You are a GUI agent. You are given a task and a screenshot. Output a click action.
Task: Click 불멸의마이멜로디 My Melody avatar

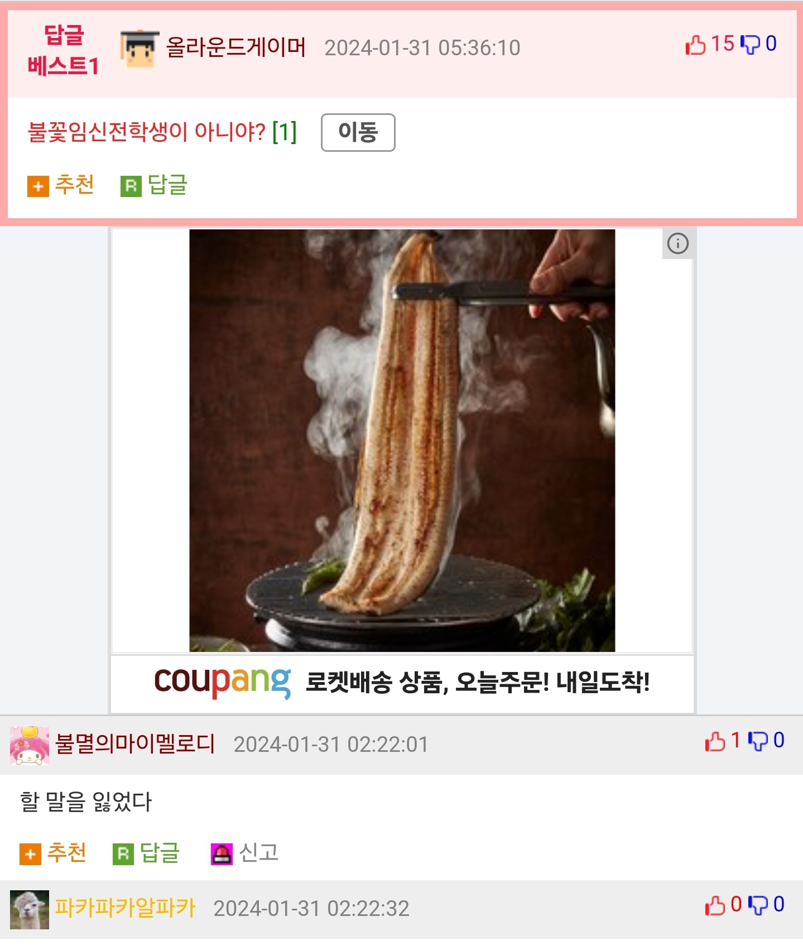point(30,745)
